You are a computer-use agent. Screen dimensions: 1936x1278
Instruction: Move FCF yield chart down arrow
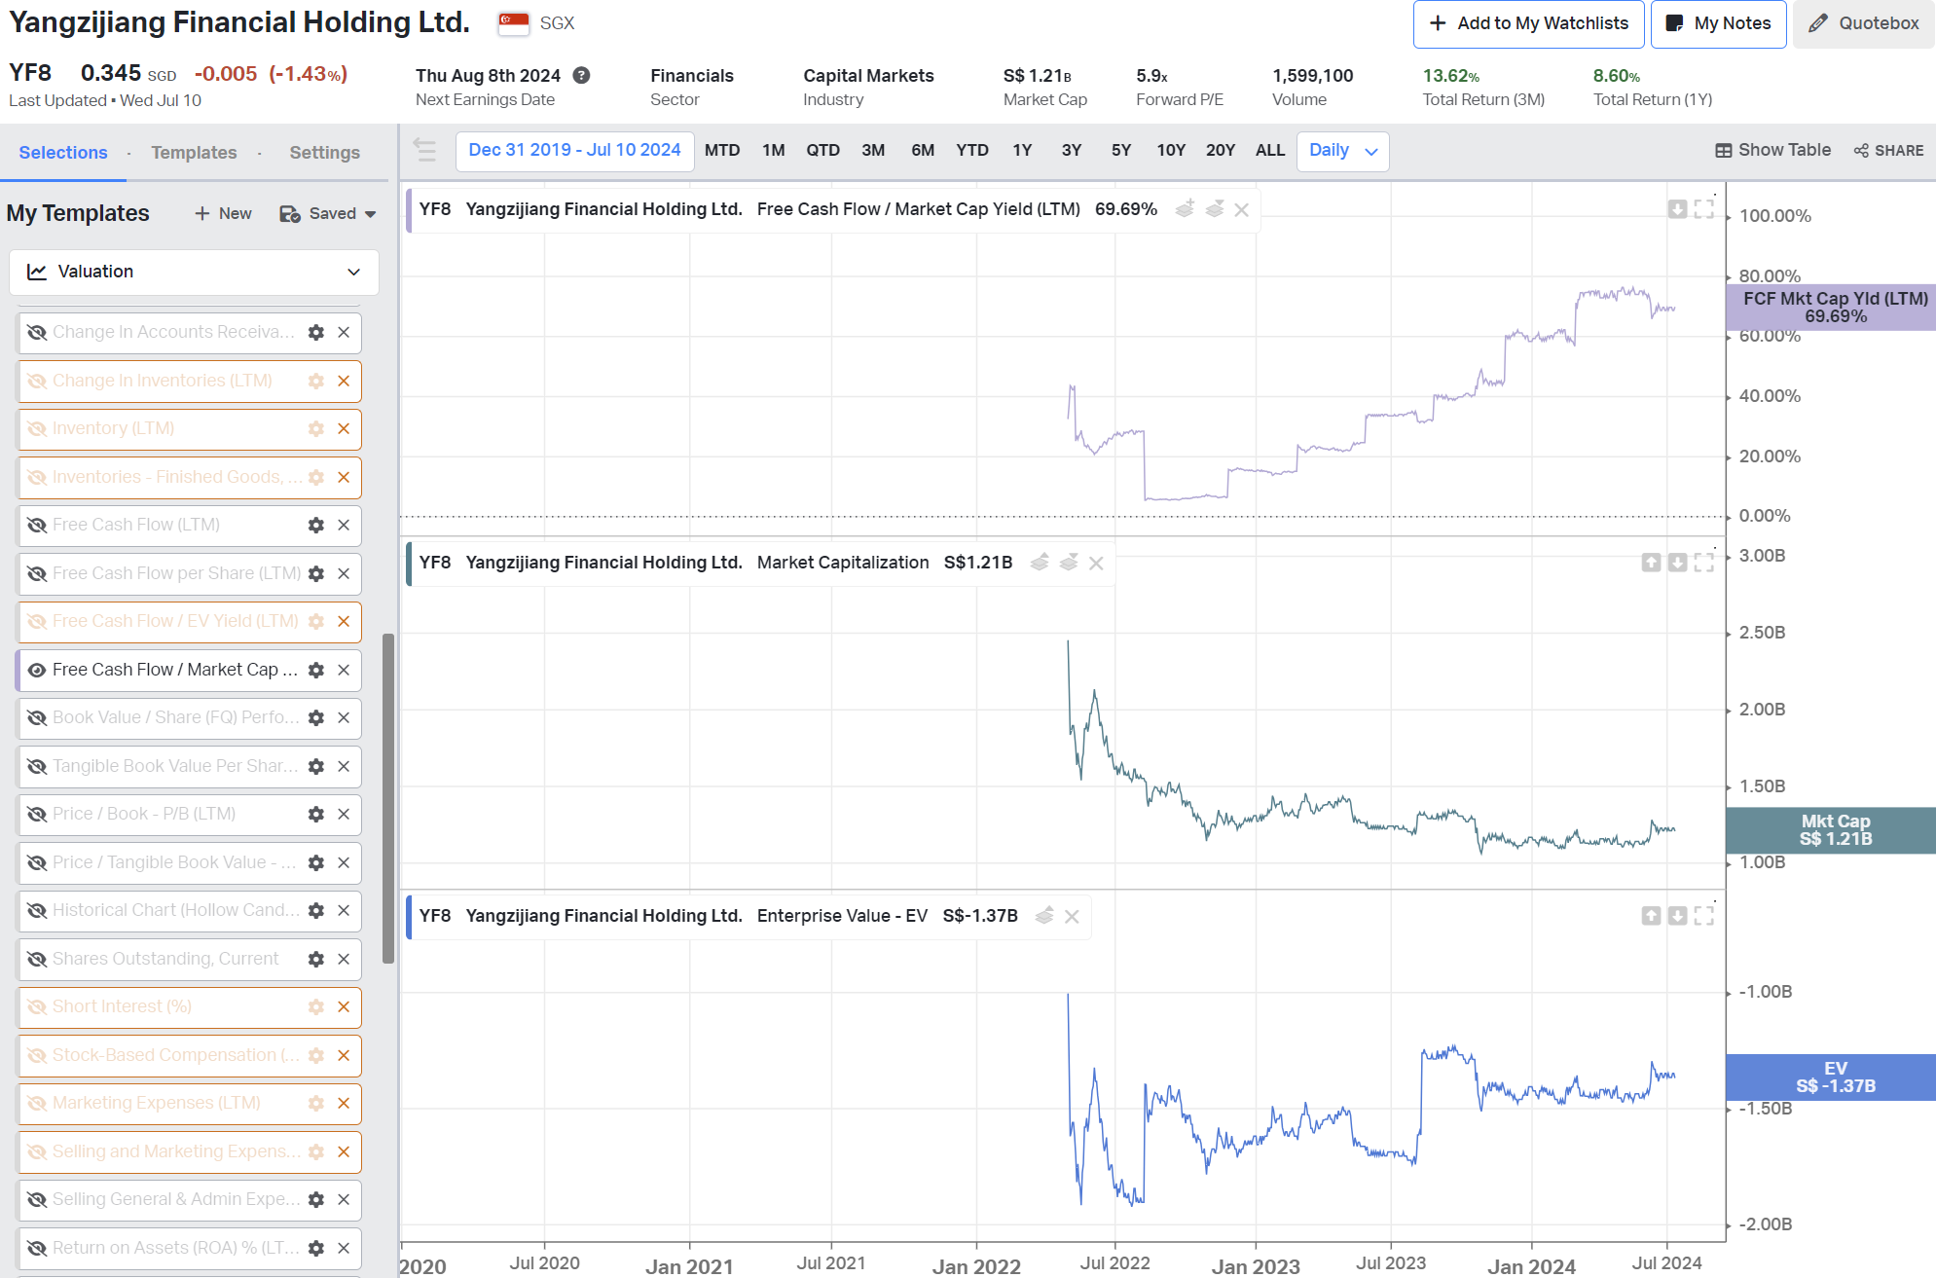click(x=1677, y=209)
